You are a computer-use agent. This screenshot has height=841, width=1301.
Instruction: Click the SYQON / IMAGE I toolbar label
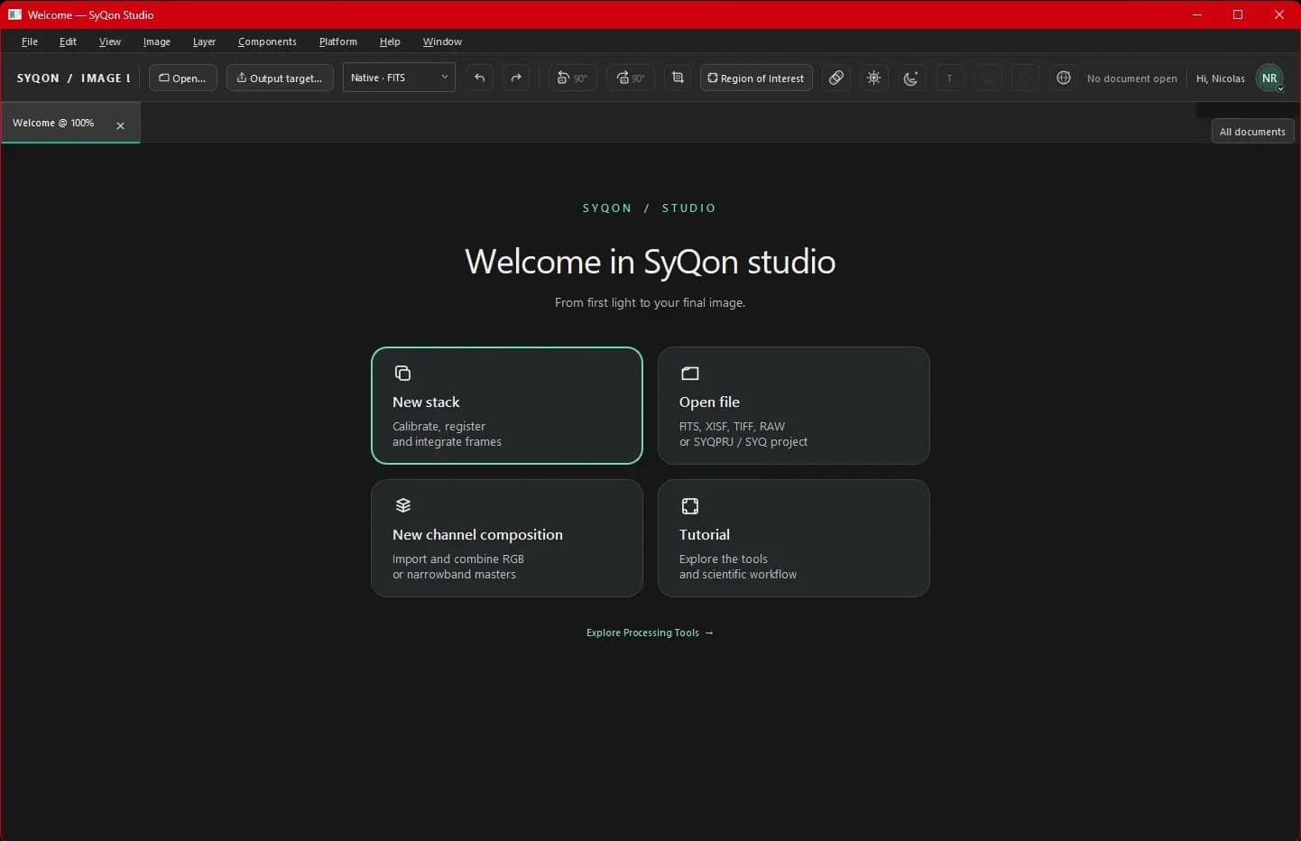click(74, 79)
